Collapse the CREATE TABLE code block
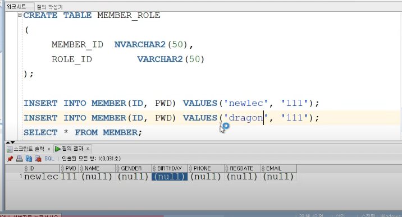The height and width of the screenshot is (217, 402). pyautogui.click(x=20, y=15)
